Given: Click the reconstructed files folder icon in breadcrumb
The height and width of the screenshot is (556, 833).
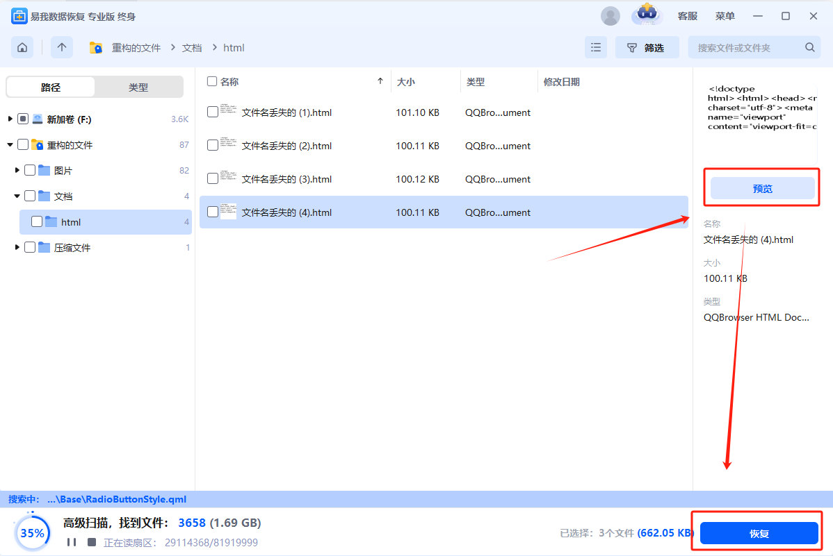Looking at the screenshot, I should click(x=96, y=48).
